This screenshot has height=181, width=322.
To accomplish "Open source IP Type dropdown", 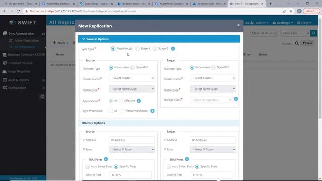I will (x=132, y=150).
